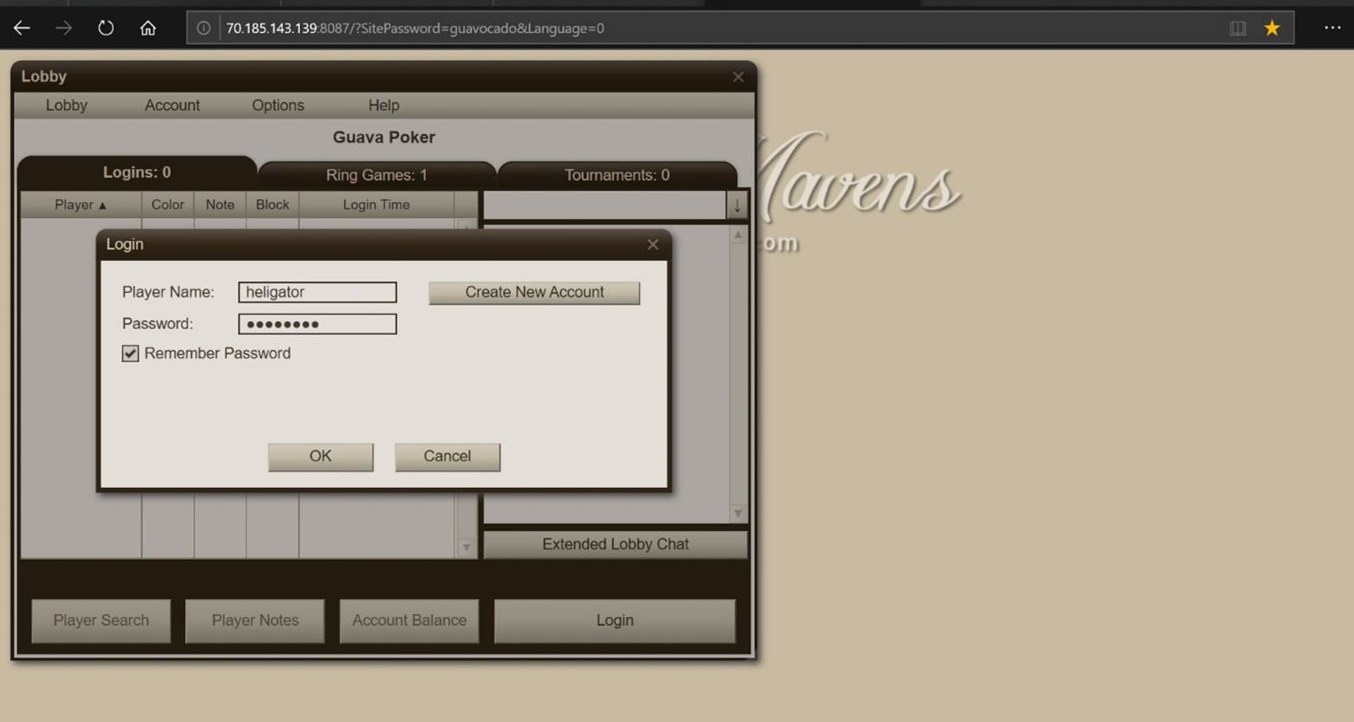The image size is (1354, 722).
Task: Click the site information icon in address bar
Action: tap(202, 27)
